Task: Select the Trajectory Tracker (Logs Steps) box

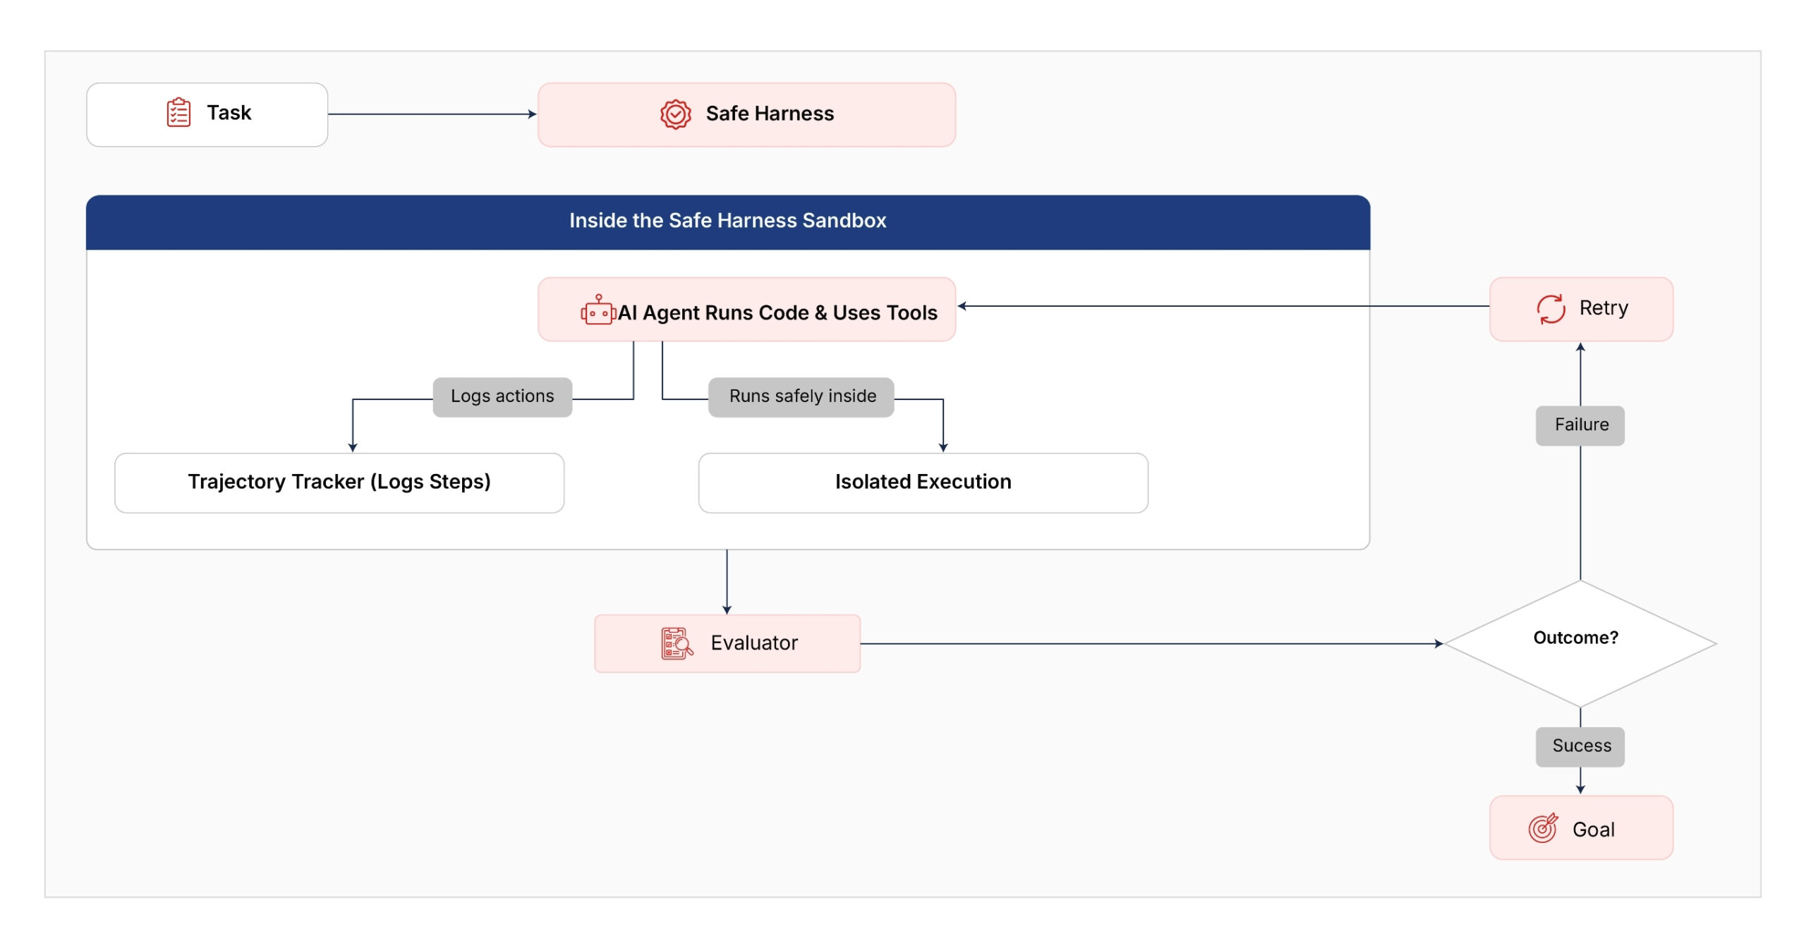Action: [339, 482]
